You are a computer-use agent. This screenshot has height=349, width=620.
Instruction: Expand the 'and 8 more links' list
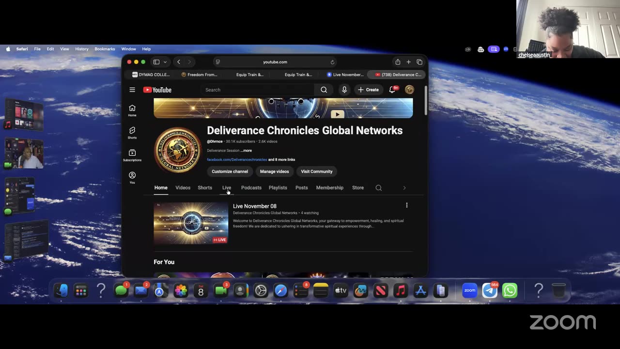281,159
